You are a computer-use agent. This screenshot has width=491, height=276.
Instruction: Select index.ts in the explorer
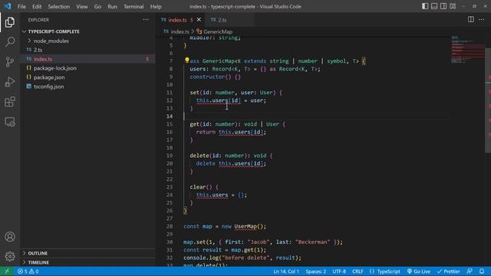(88, 59)
